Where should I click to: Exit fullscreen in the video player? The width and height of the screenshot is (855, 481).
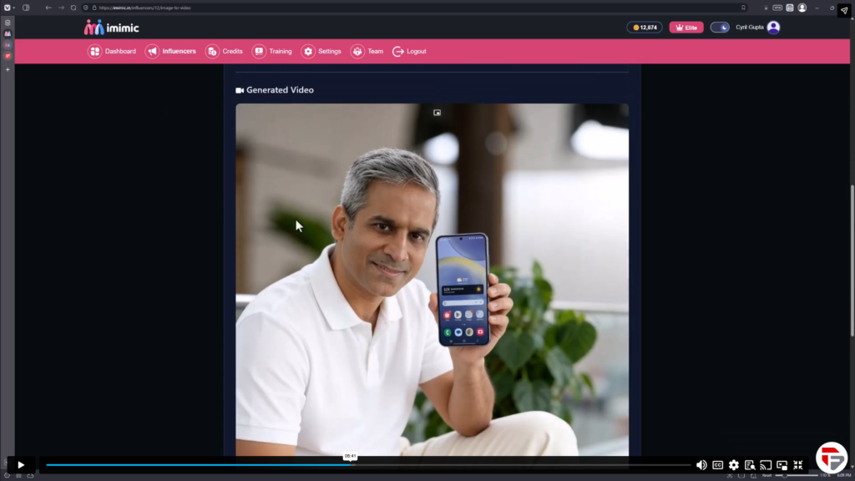(798, 465)
